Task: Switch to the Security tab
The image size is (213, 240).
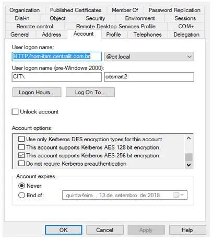Action: click(96, 18)
